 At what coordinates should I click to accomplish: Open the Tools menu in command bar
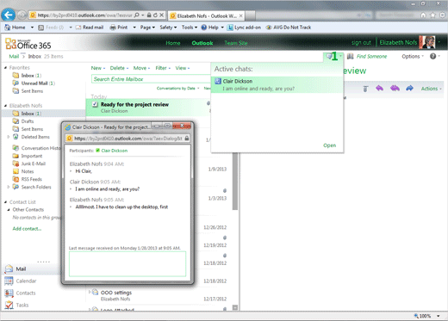(x=190, y=28)
